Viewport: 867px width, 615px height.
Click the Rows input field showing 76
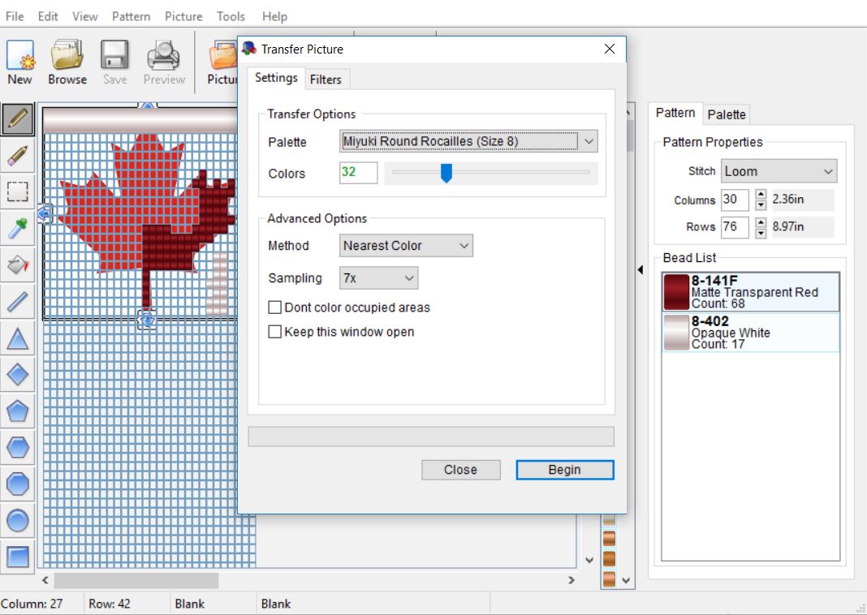pyautogui.click(x=735, y=227)
